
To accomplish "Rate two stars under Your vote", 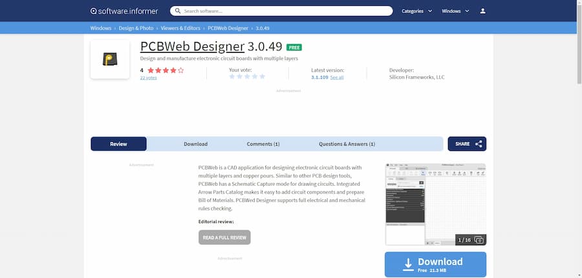I will pyautogui.click(x=240, y=76).
